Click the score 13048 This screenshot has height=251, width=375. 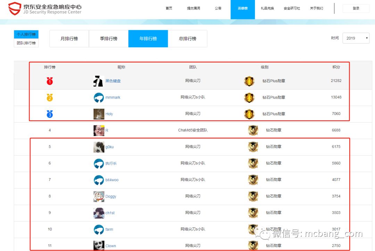coord(336,97)
